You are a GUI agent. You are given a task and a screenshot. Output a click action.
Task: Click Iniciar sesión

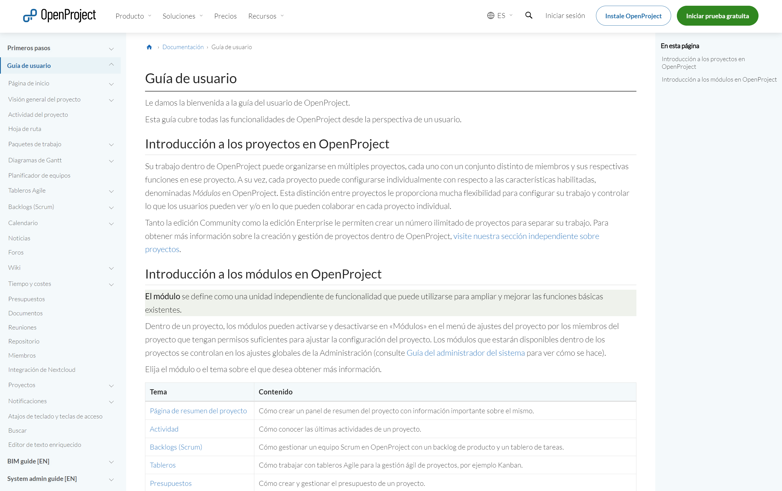pos(565,15)
